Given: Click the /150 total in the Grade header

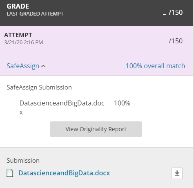Looking at the screenshot, I should [176, 13].
